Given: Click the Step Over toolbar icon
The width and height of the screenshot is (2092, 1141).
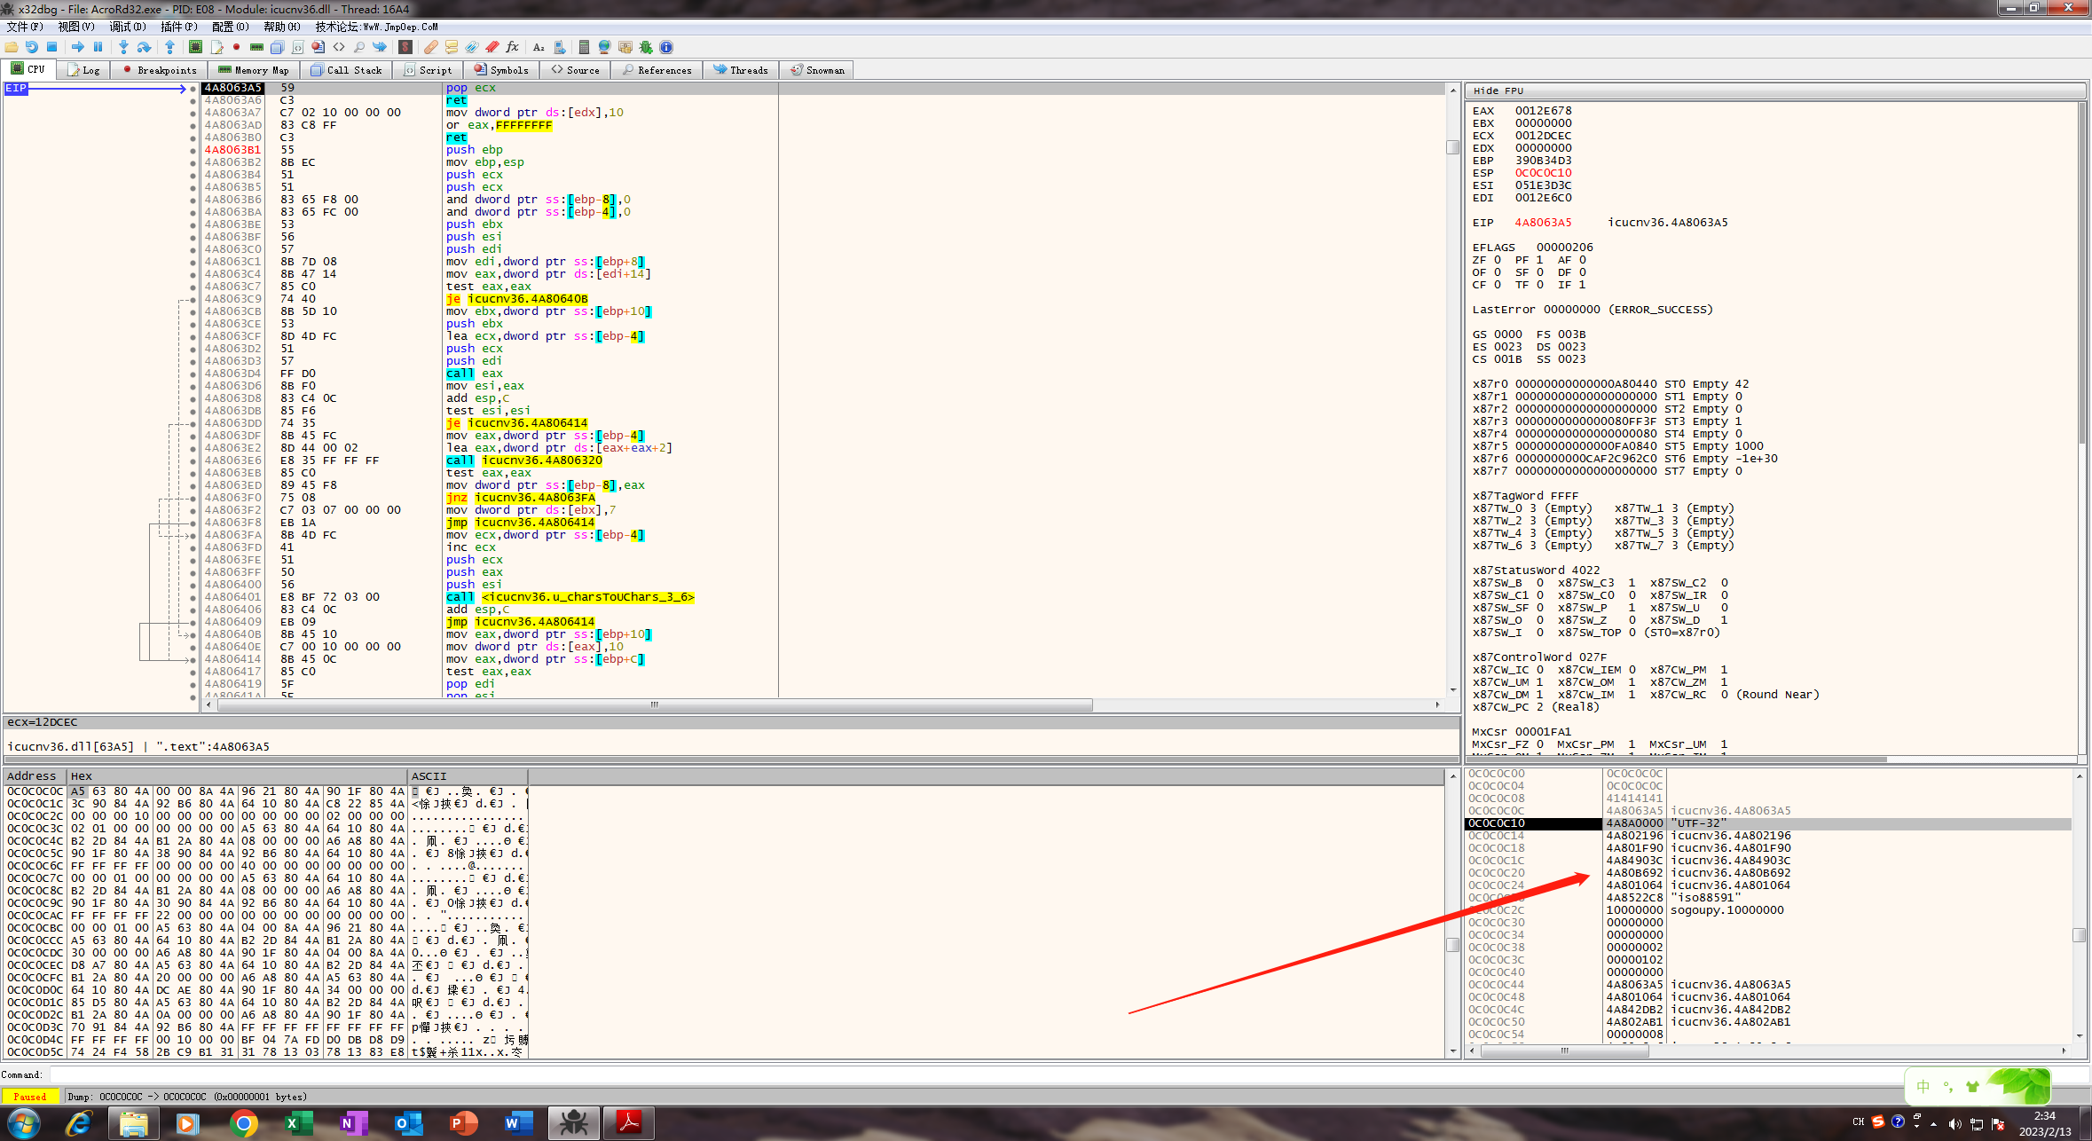Looking at the screenshot, I should 144,47.
